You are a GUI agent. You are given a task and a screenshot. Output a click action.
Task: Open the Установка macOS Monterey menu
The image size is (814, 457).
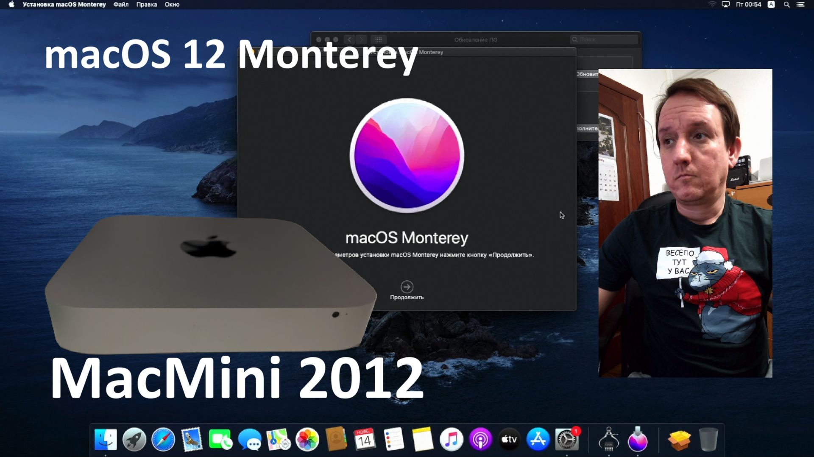[64, 5]
